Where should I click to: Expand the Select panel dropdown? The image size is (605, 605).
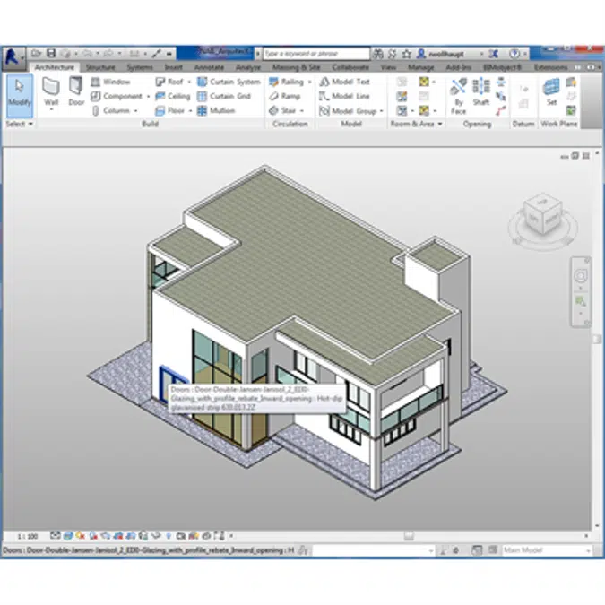point(19,124)
